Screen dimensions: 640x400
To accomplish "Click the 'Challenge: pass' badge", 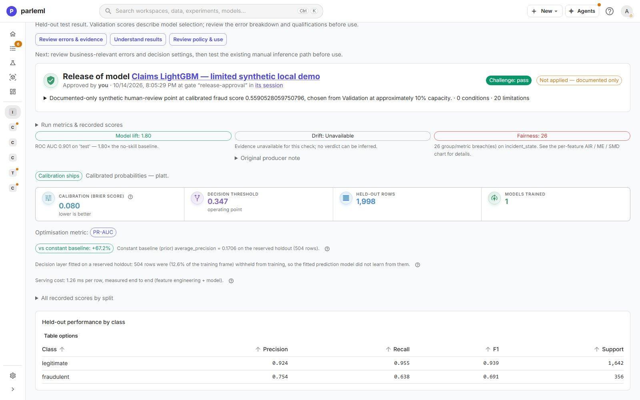I will [x=509, y=80].
